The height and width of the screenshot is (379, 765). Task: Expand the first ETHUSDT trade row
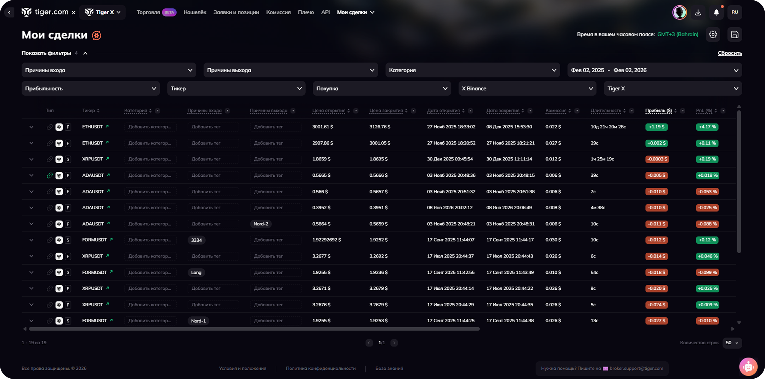tap(31, 127)
